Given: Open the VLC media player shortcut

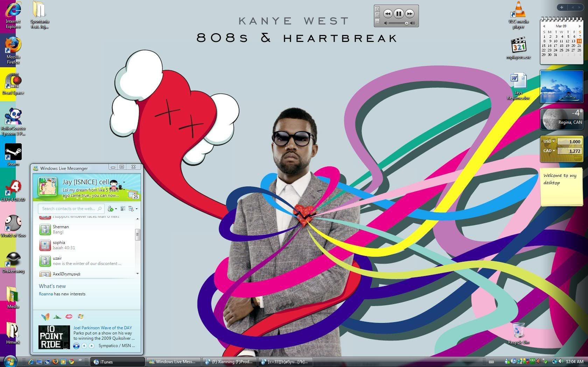Looking at the screenshot, I should click(x=518, y=15).
